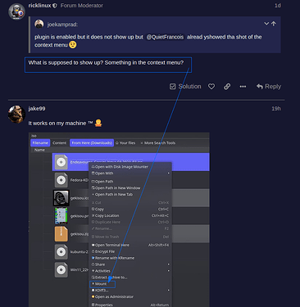Copy post link with chain icon
The image size is (300, 307).
(227, 87)
